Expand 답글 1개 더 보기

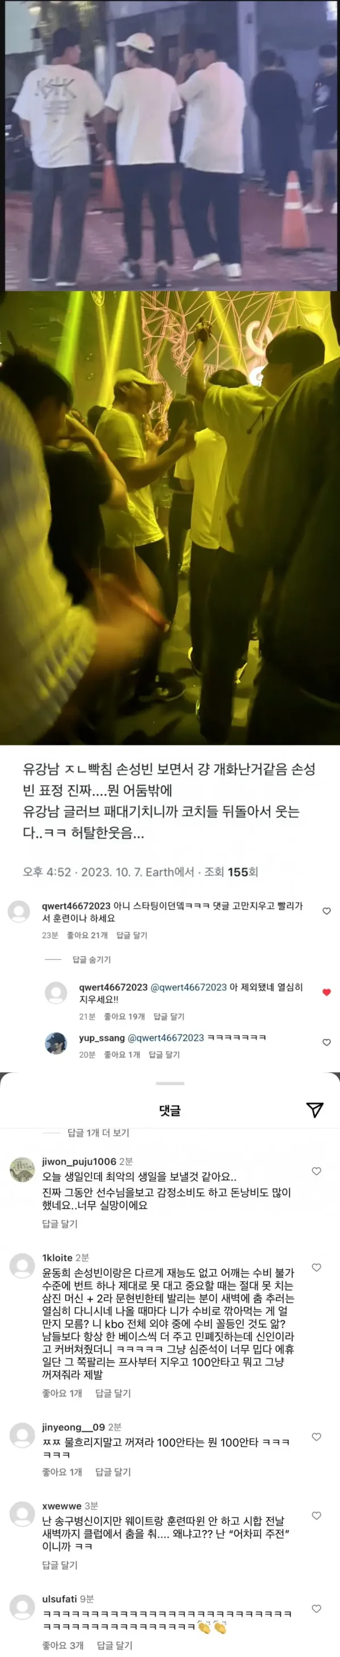(99, 1132)
